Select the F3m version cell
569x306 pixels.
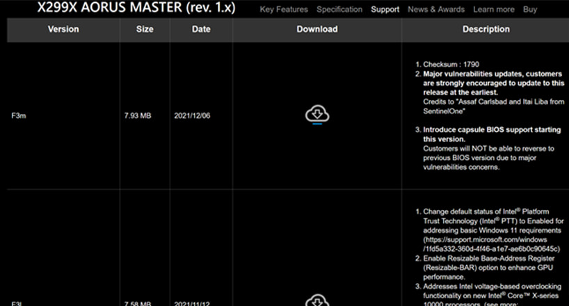coord(19,116)
